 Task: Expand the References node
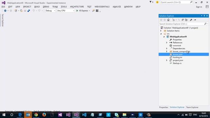pyautogui.click(x=167, y=43)
